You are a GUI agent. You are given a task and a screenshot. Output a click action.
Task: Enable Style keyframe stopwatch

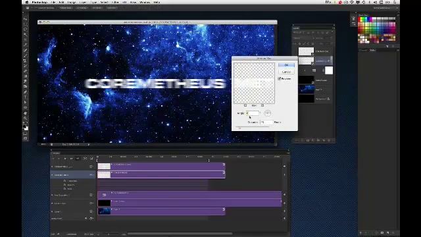[x=64, y=189]
